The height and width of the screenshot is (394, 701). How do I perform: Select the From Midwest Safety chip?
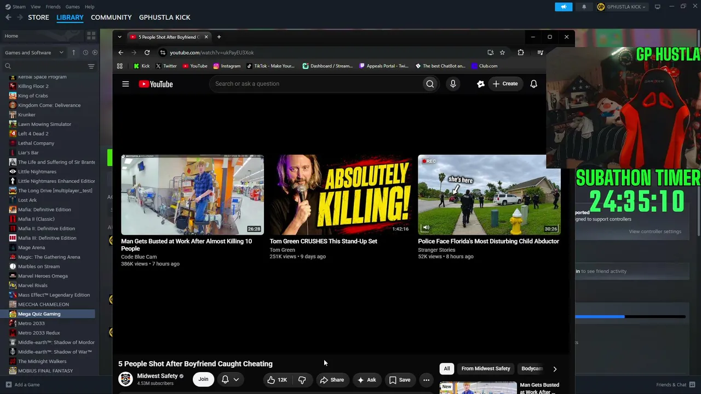(486, 369)
